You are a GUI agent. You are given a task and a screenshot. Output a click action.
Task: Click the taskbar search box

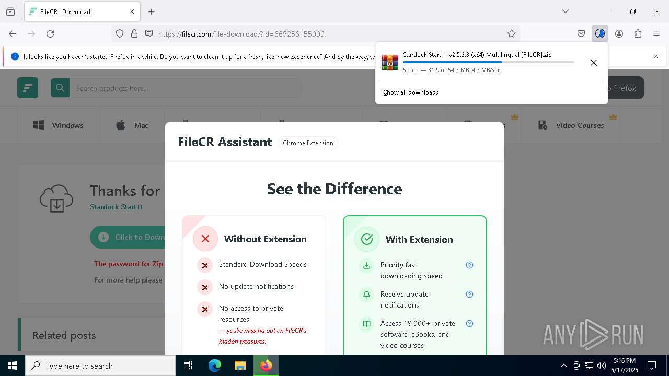tap(100, 366)
